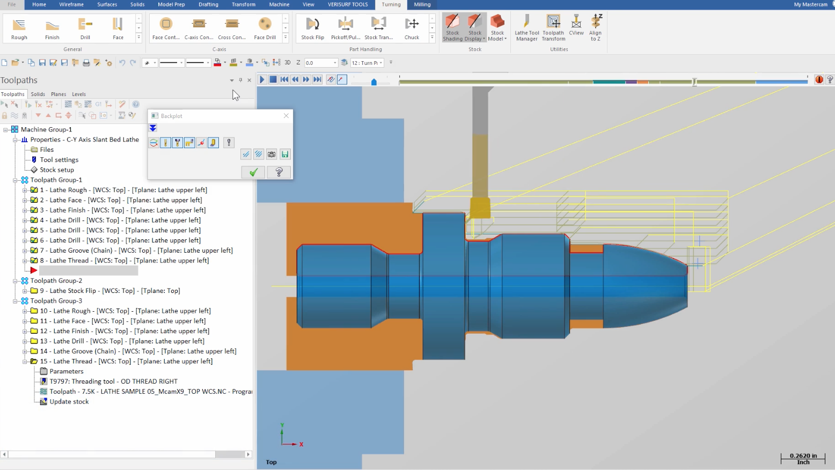The image size is (835, 470).
Task: Open Backplot dialog help button
Action: (x=279, y=172)
